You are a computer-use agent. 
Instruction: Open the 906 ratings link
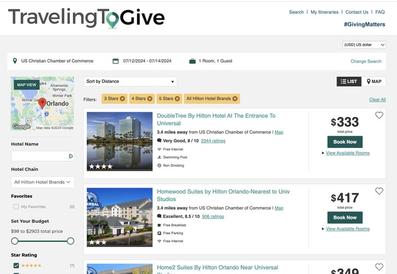pos(213,217)
